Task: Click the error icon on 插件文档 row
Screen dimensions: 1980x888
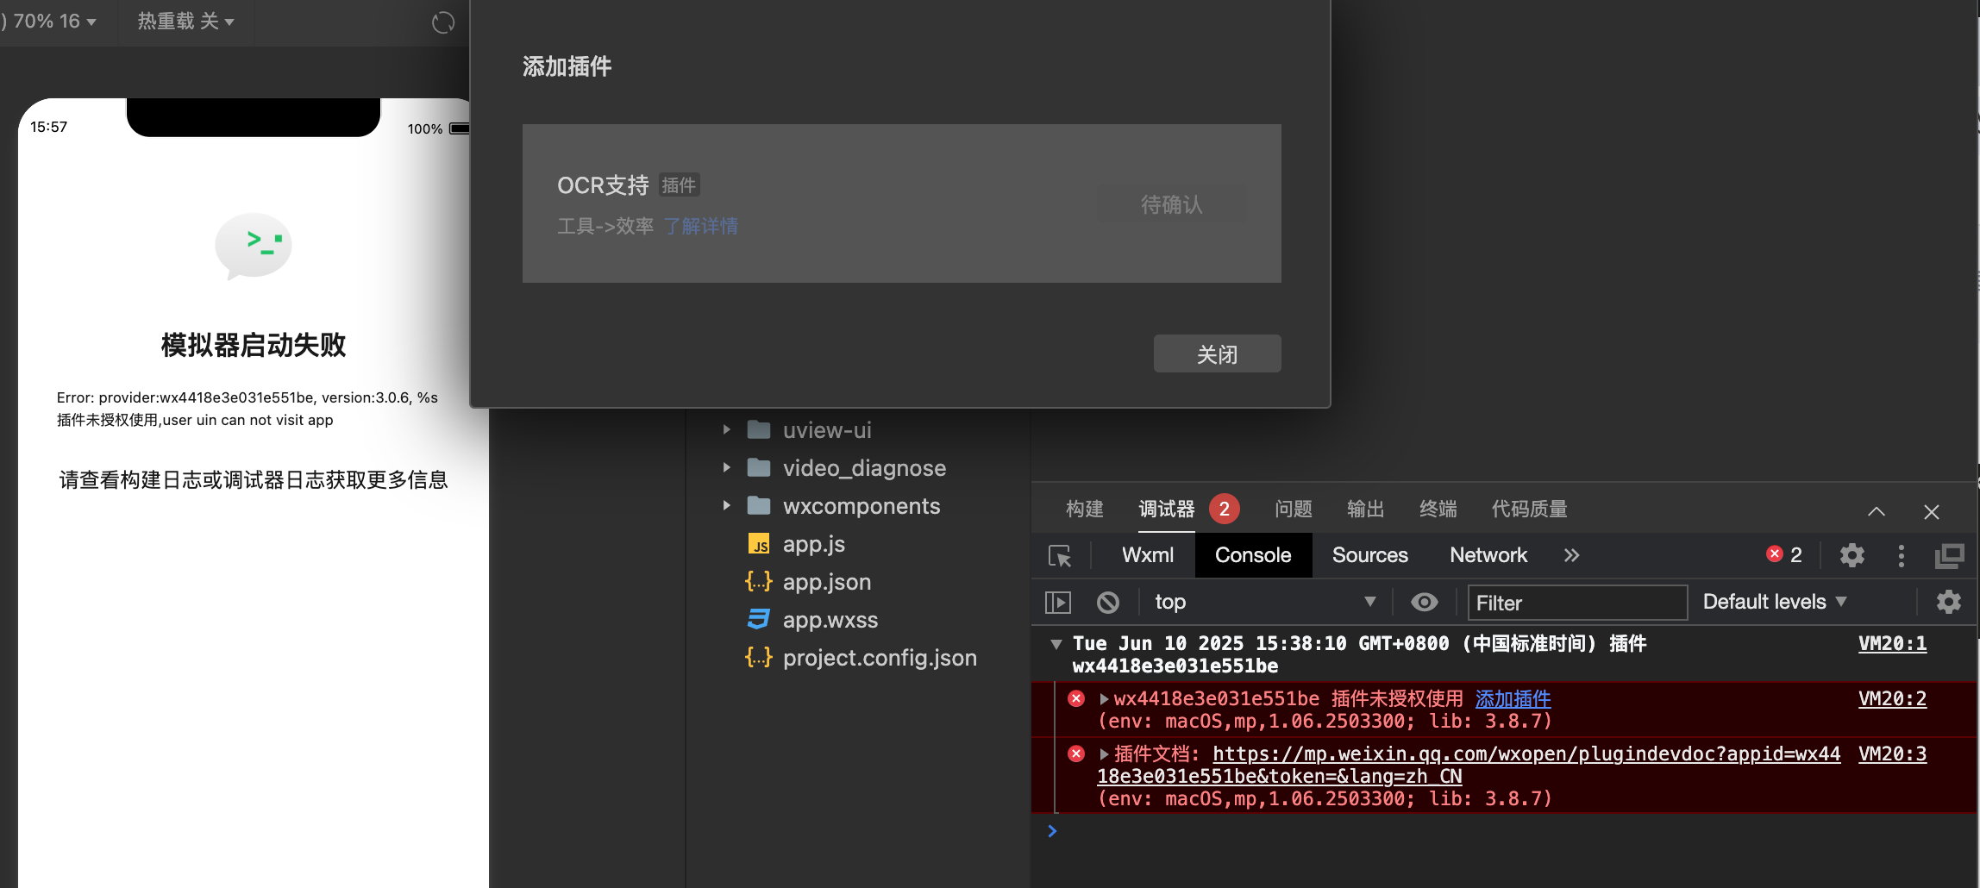Action: [1076, 754]
